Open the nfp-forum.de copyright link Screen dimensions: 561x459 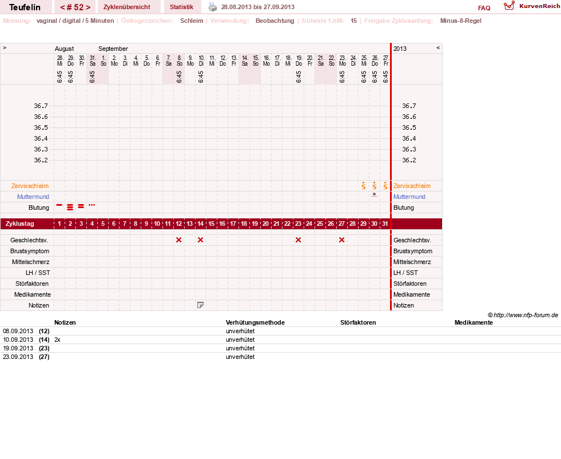click(523, 315)
